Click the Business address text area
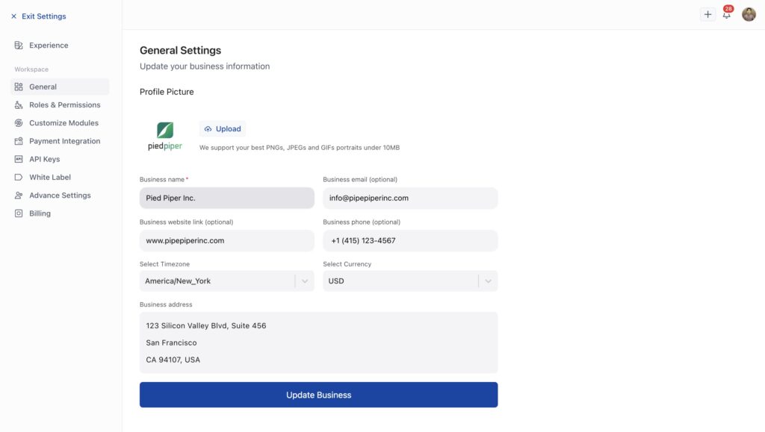Viewport: 765px width, 432px height. coord(318,342)
